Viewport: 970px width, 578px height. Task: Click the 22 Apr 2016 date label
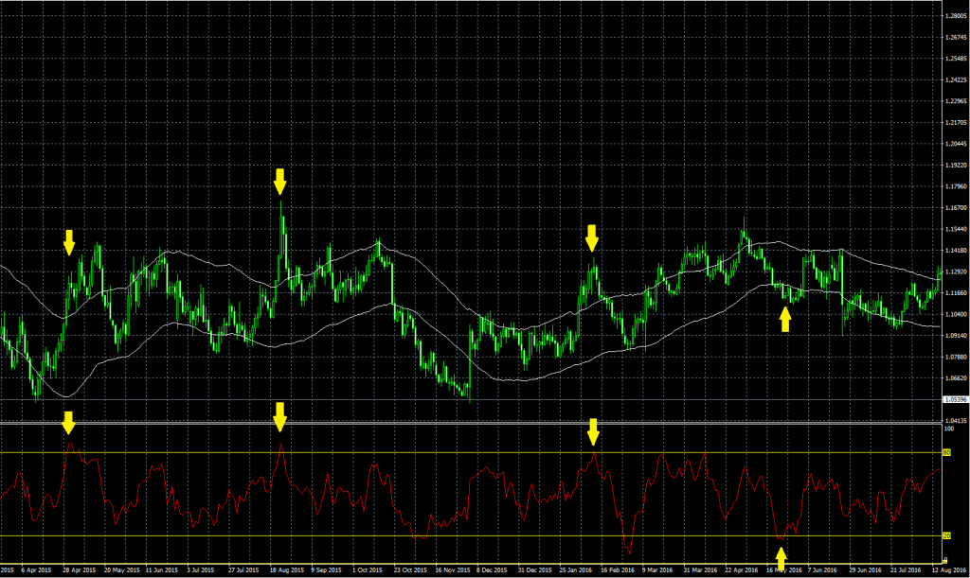point(742,570)
